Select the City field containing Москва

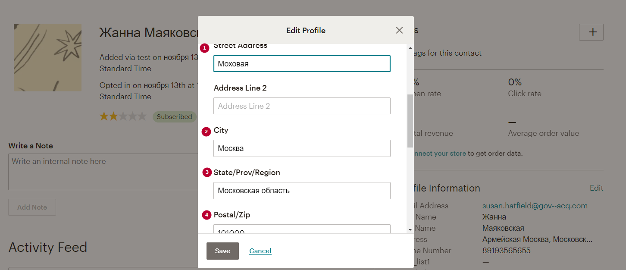302,148
